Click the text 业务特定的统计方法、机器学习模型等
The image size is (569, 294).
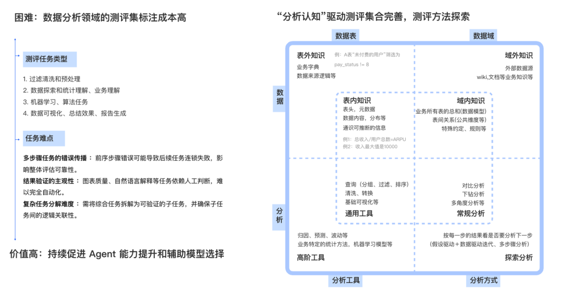345,245
